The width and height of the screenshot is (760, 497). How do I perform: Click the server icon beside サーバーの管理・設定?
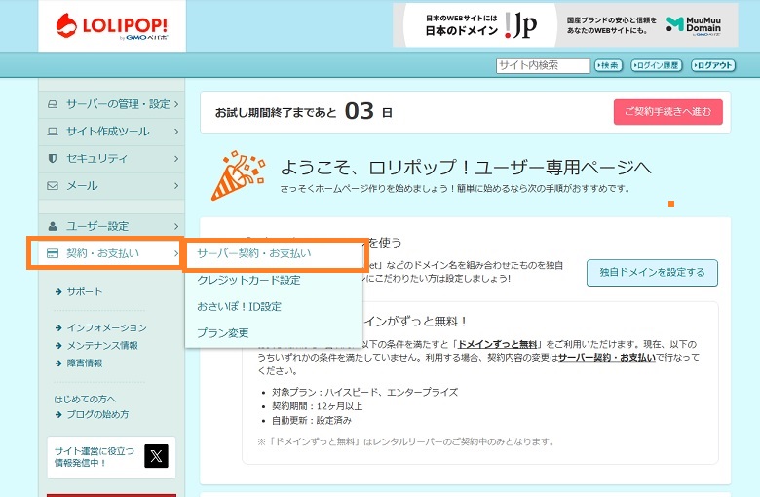[53, 104]
